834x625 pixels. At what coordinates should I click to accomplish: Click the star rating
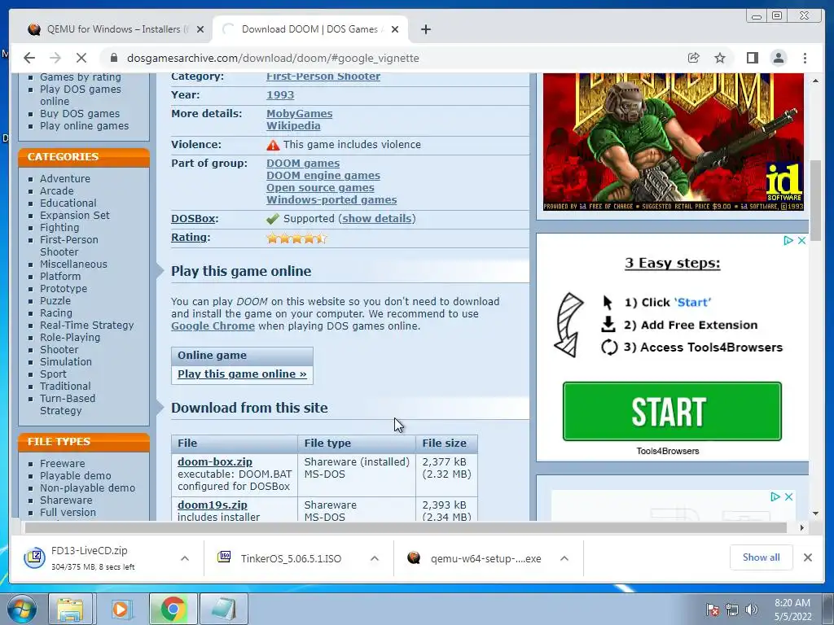click(296, 238)
